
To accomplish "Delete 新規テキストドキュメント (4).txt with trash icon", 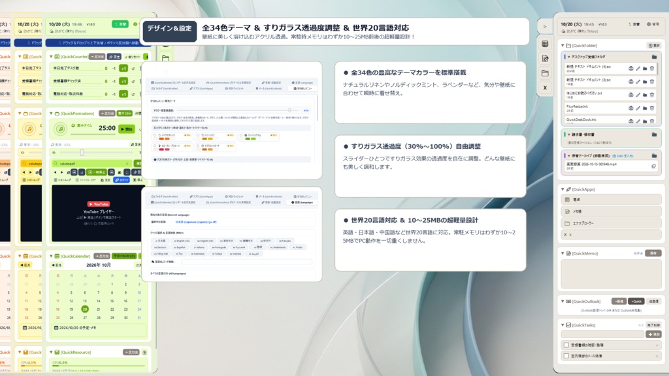I will coord(652,68).
